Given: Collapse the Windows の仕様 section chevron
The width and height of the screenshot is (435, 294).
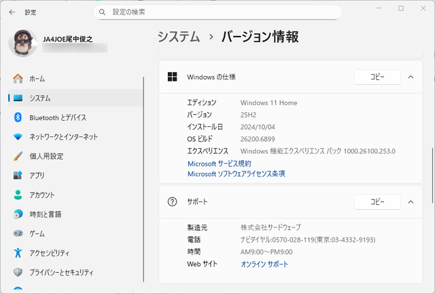Looking at the screenshot, I should coord(411,77).
